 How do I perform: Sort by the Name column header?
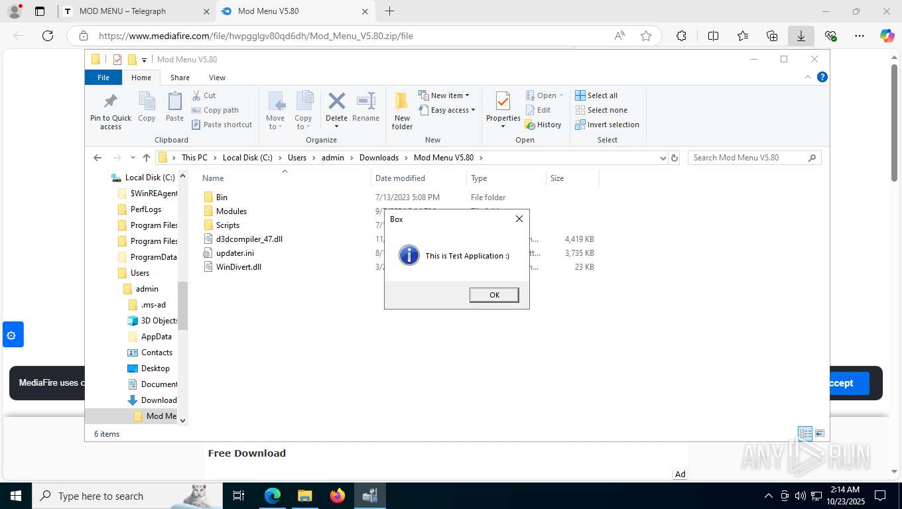coord(285,178)
